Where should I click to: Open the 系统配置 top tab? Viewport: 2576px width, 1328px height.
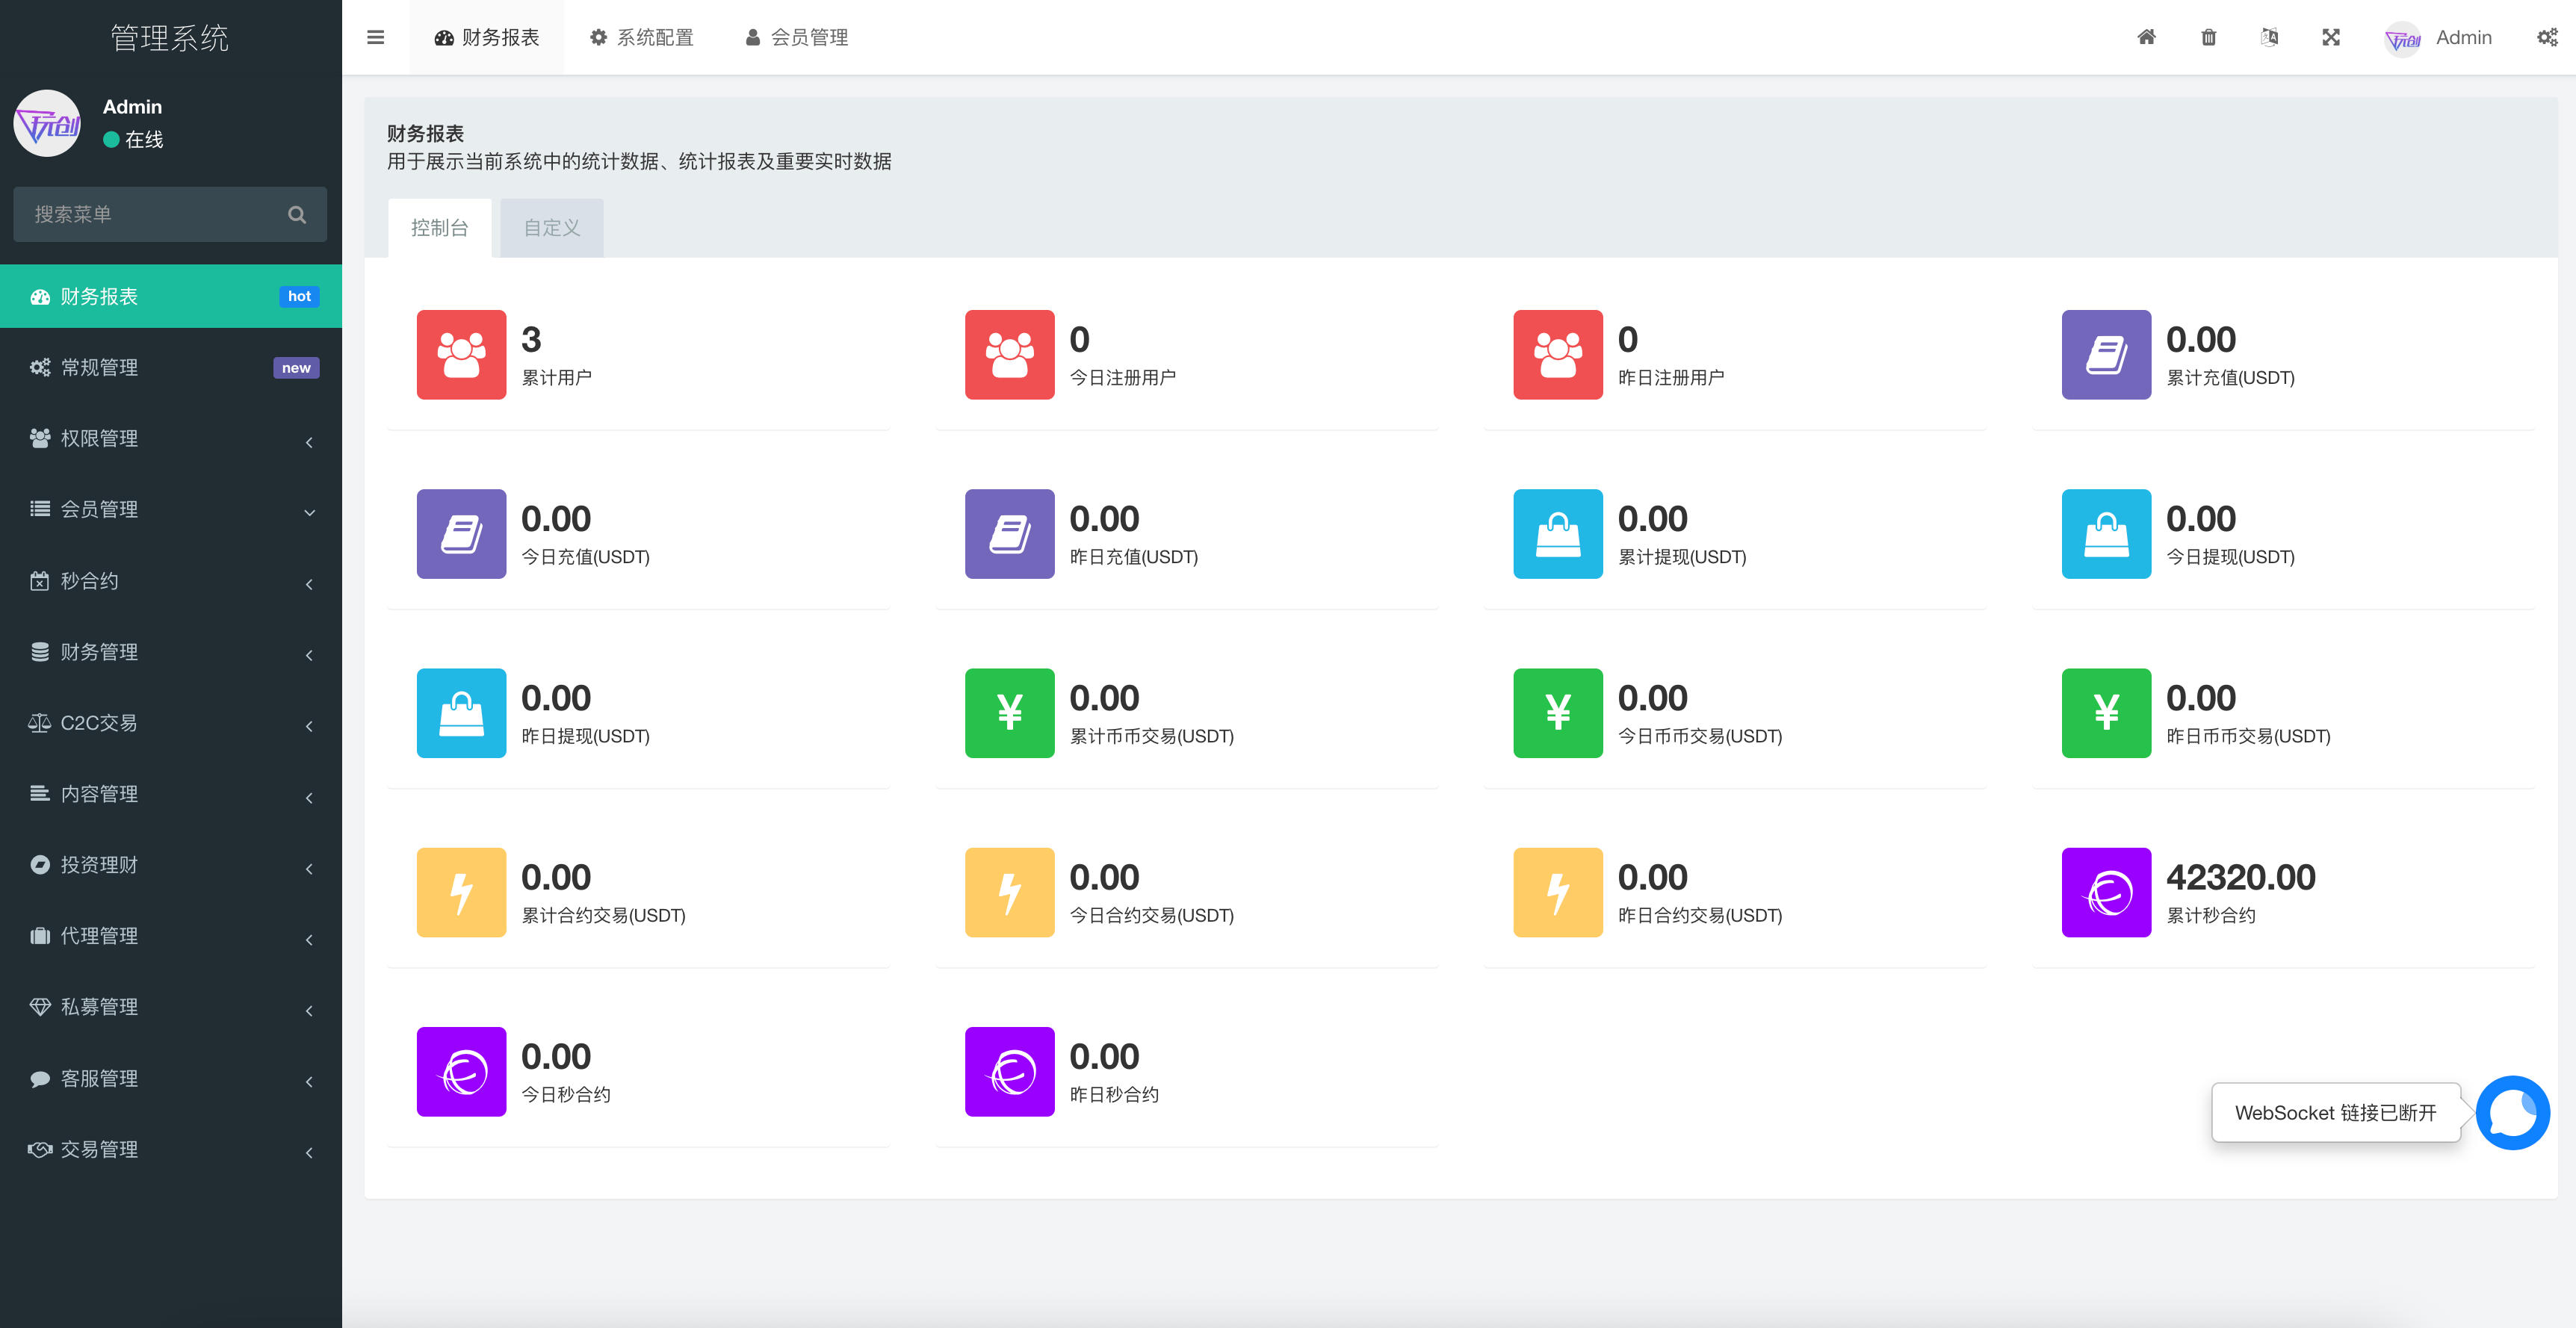642,37
